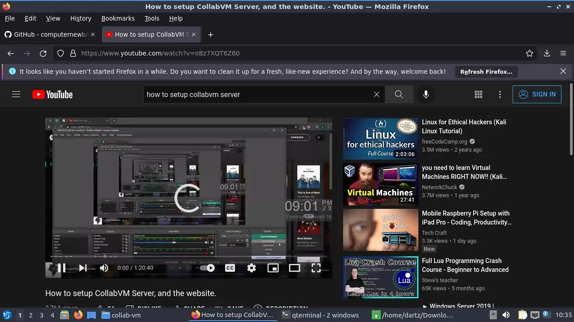Start voice search with the microphone

426,94
